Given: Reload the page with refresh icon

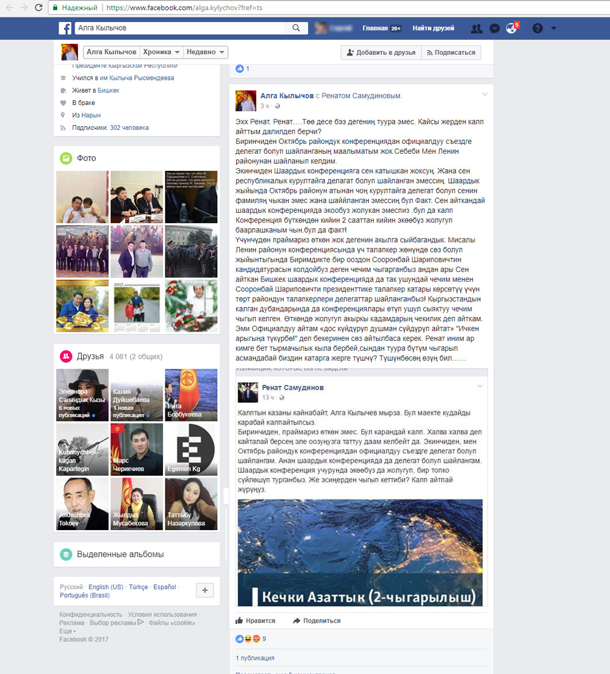Looking at the screenshot, I should click(x=38, y=8).
